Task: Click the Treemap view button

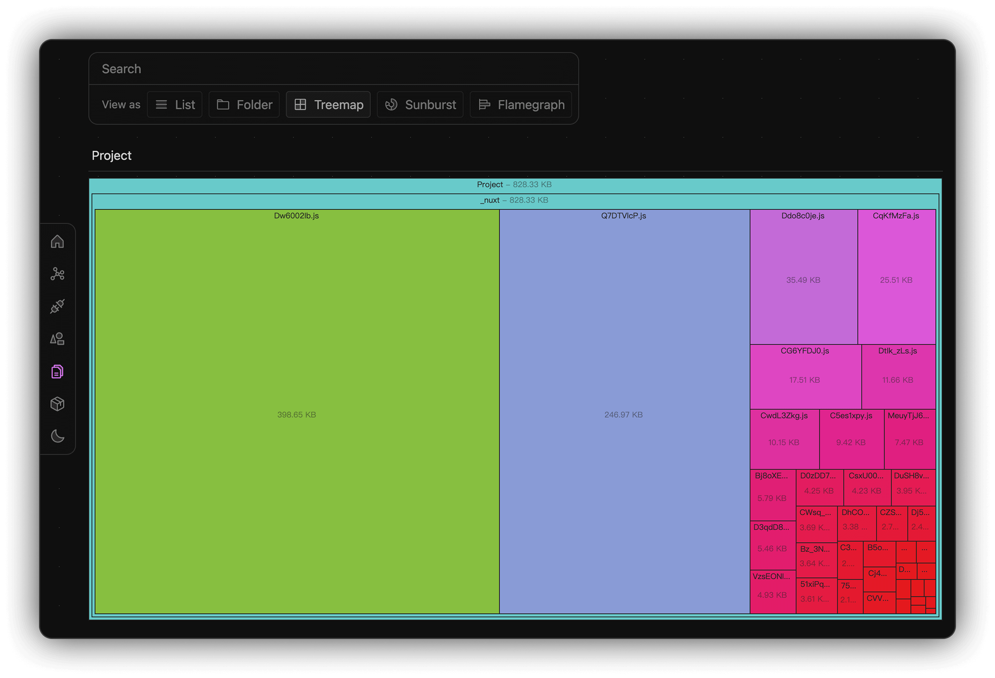Action: pyautogui.click(x=328, y=104)
